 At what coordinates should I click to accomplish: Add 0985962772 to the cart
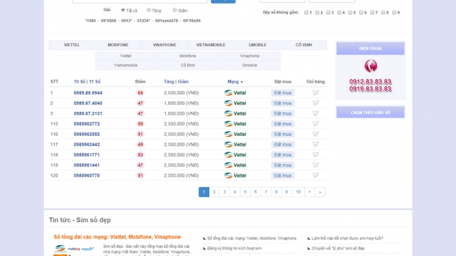[x=316, y=124]
